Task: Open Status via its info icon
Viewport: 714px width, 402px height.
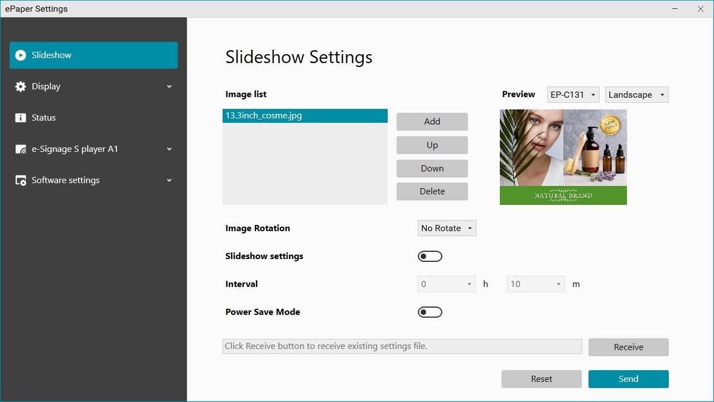Action: 21,117
